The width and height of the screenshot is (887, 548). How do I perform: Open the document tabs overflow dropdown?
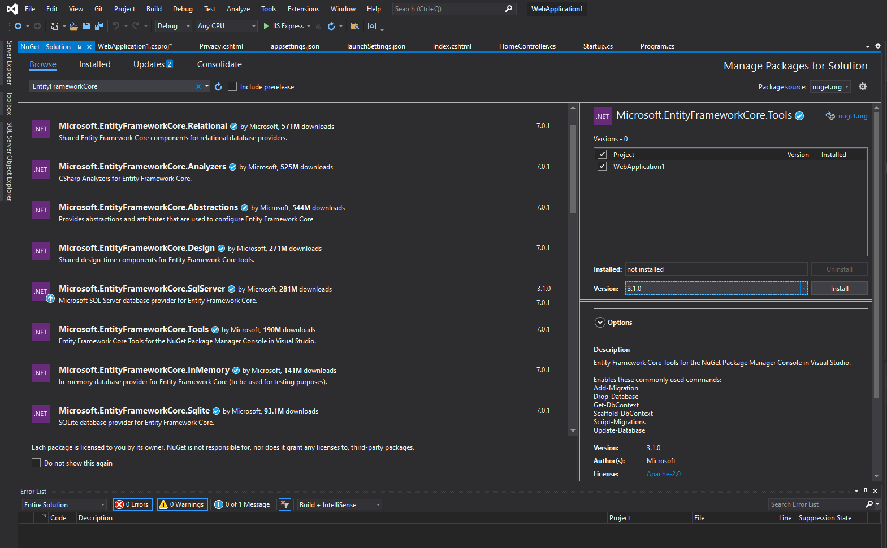868,46
